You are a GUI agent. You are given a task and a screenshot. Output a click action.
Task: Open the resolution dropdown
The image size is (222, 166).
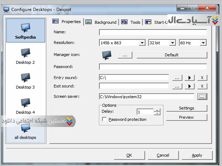(142, 43)
